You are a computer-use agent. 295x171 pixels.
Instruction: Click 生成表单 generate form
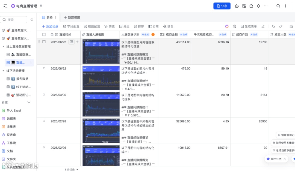point(249,26)
